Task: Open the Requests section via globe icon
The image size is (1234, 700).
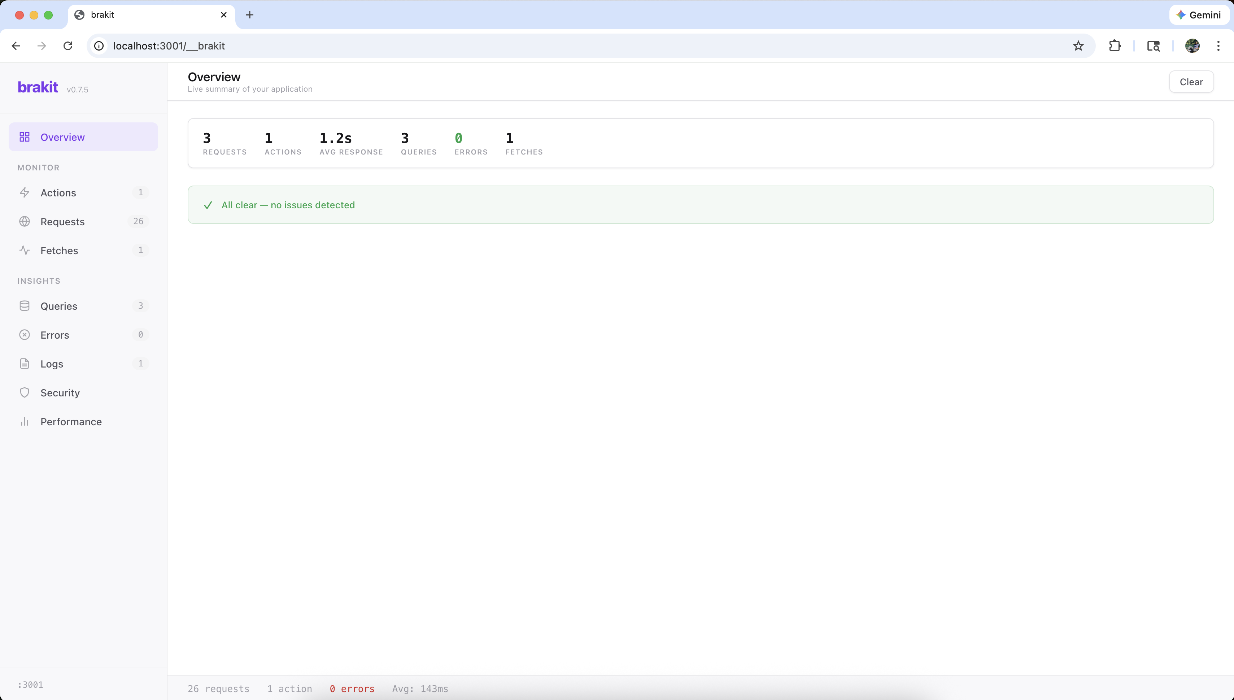Action: pos(25,221)
